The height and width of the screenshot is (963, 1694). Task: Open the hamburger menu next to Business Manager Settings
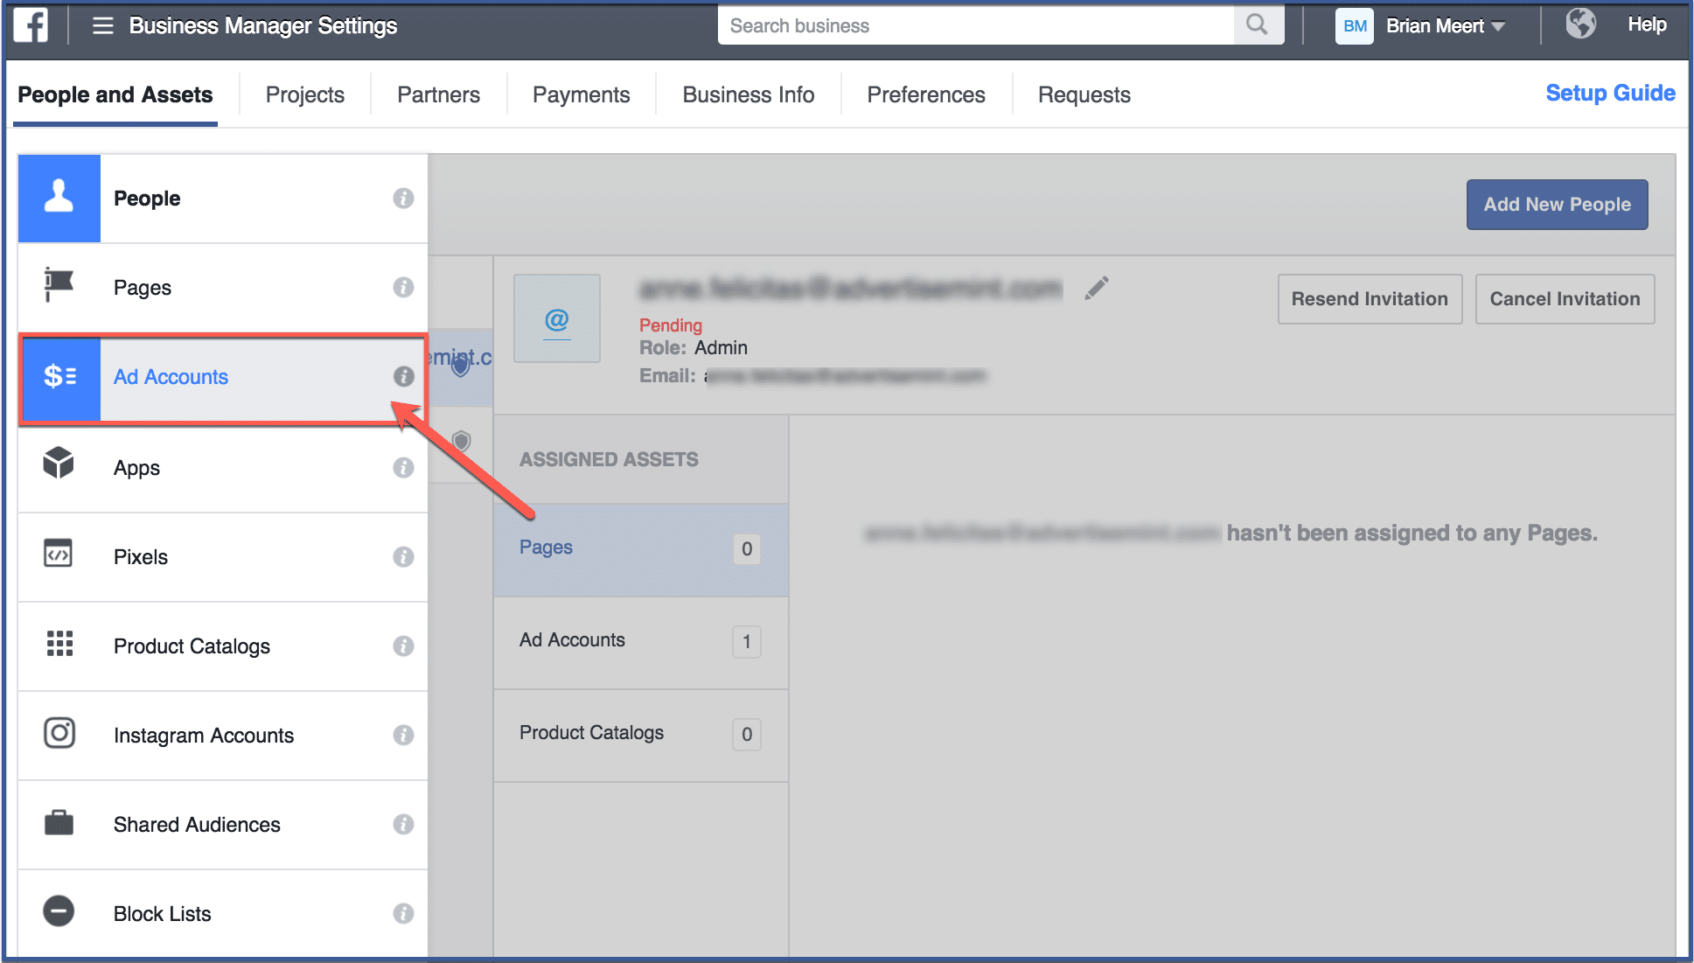coord(103,26)
